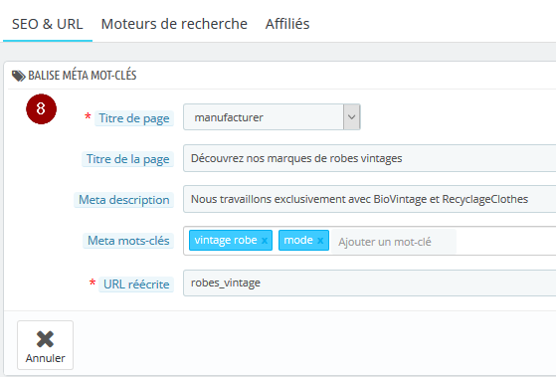Remove the 'mode' keyword tag
Image resolution: width=556 pixels, height=377 pixels.
[320, 241]
